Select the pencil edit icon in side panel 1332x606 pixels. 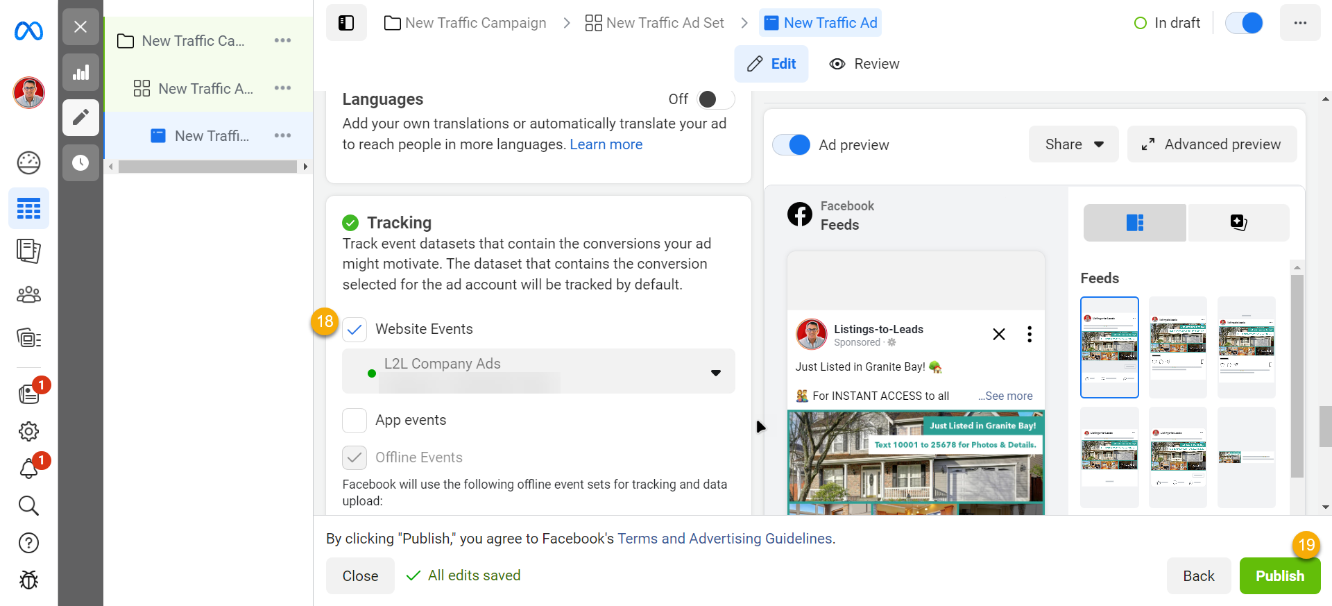tap(80, 117)
